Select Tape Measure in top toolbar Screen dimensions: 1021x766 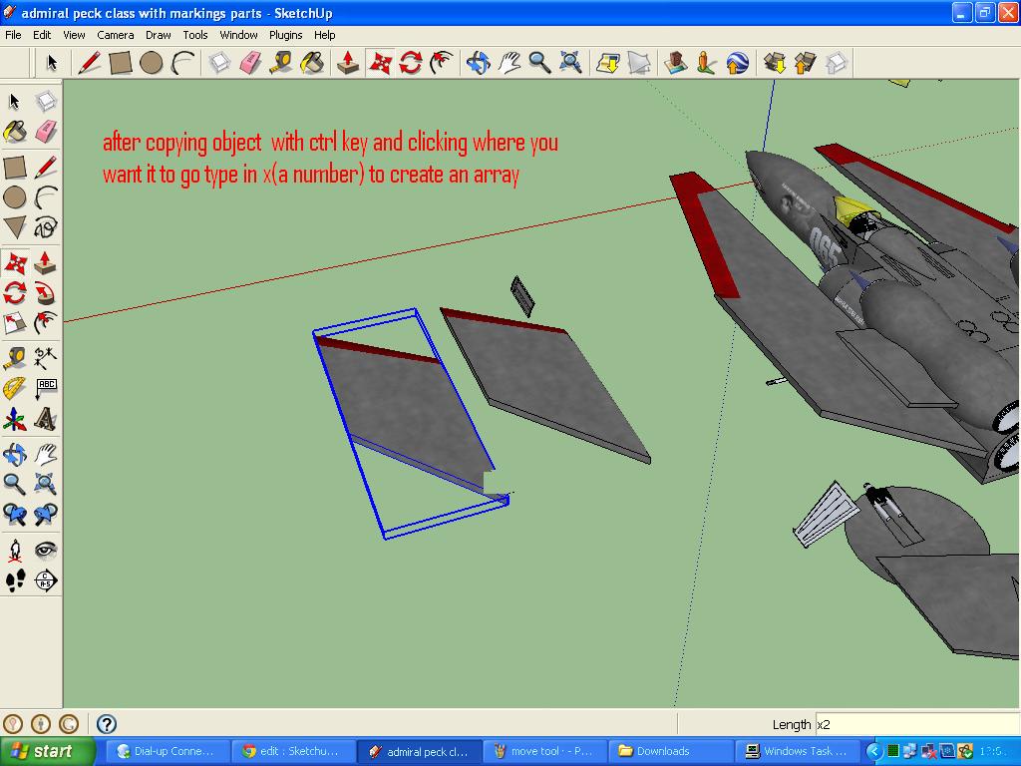281,63
